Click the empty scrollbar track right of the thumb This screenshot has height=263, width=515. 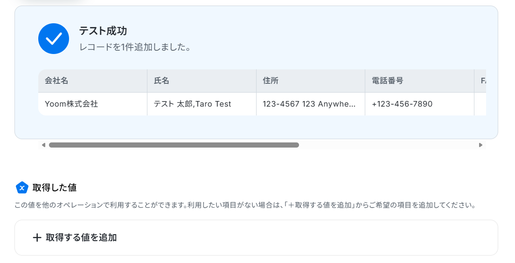(x=388, y=145)
